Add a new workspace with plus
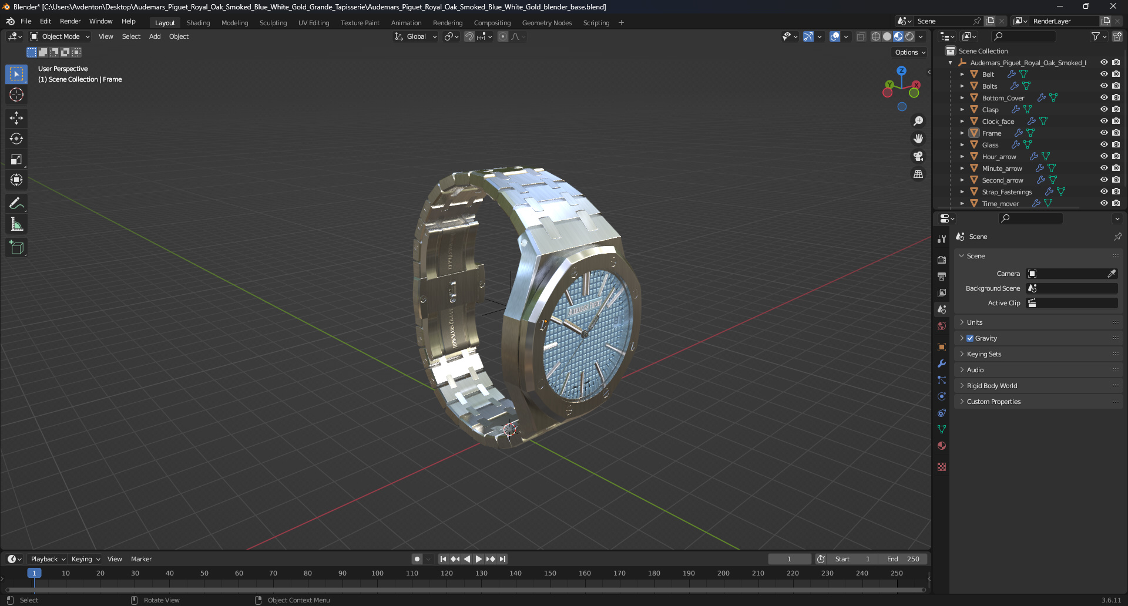Image resolution: width=1128 pixels, height=606 pixels. pos(621,23)
